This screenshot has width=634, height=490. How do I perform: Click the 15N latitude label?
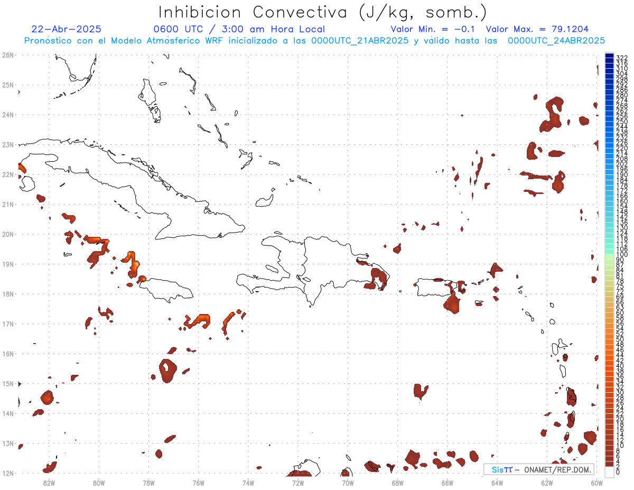coord(7,383)
